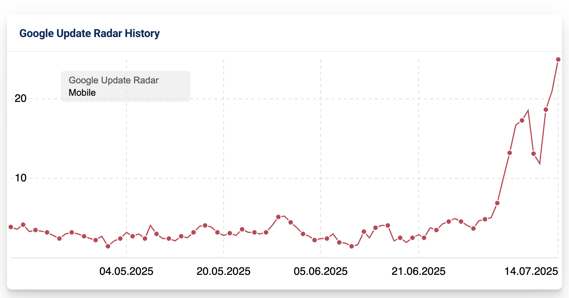Click the Mobile text in the tooltip
The width and height of the screenshot is (569, 298).
pos(82,93)
